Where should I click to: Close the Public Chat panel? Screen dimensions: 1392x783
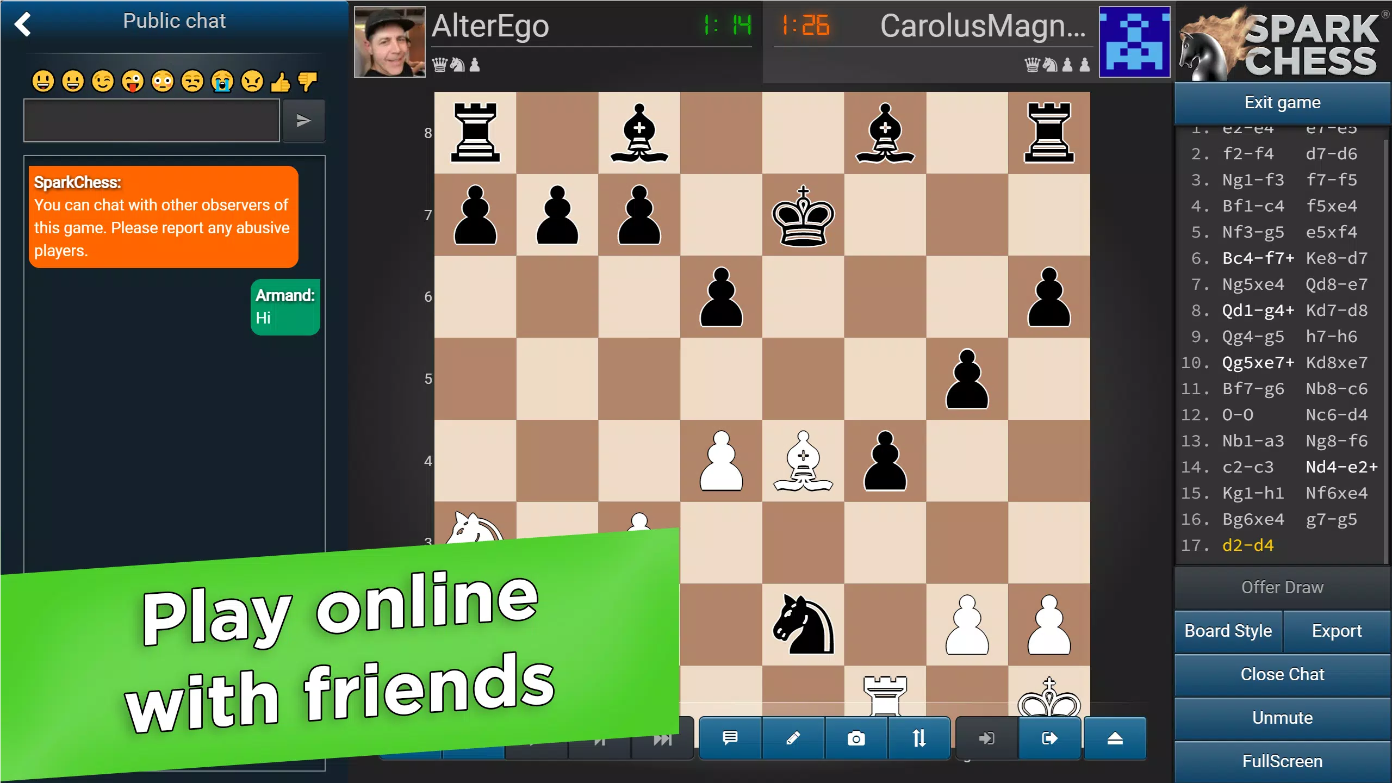point(1283,674)
